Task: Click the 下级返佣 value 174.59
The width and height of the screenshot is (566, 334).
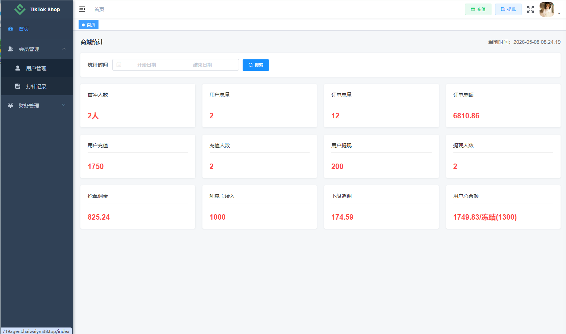Action: pyautogui.click(x=342, y=217)
